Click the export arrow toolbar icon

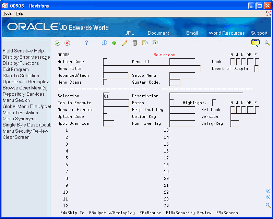coord(155,43)
